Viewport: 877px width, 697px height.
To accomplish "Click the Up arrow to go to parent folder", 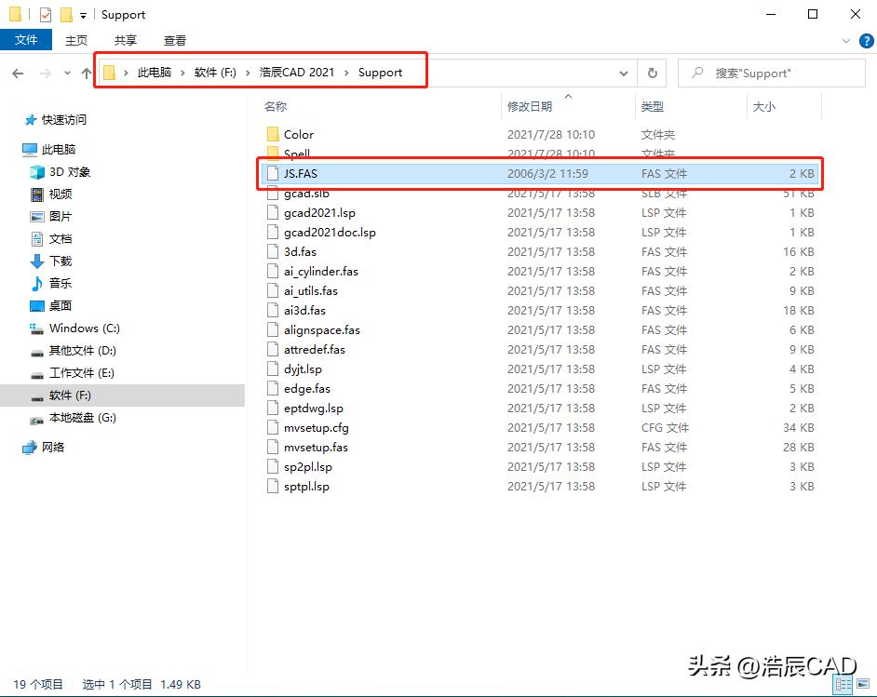I will pos(85,73).
